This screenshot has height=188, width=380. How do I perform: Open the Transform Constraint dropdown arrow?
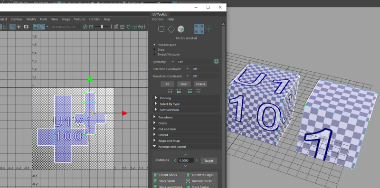(188, 76)
